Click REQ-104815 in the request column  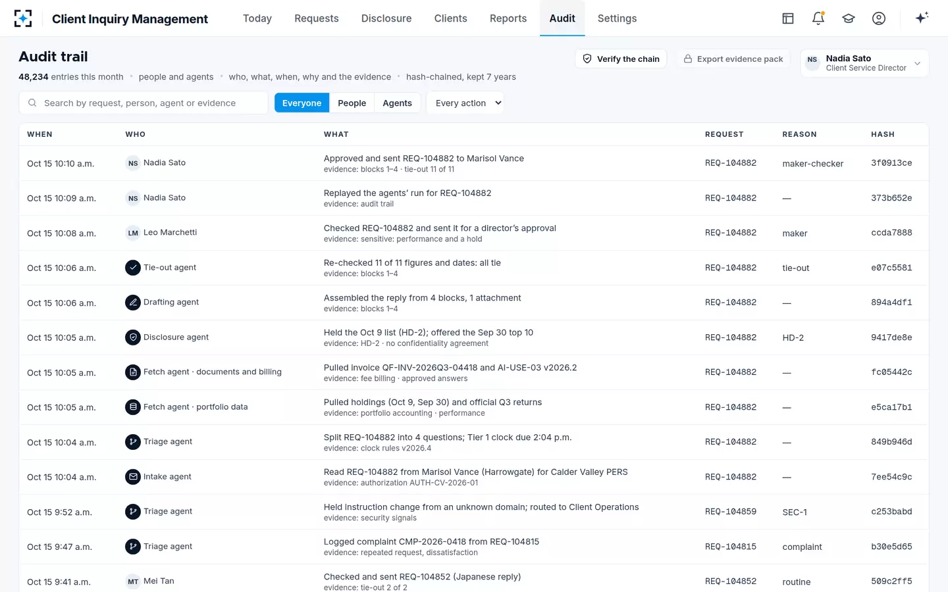coord(731,547)
